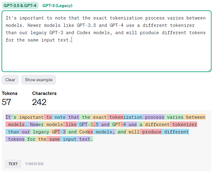This screenshot has width=214, height=174.
Task: Switch output to TOKEN IDS view
Action: coord(34,164)
